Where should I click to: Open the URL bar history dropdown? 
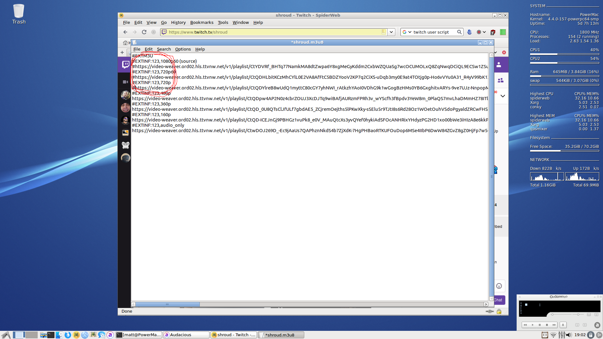391,32
